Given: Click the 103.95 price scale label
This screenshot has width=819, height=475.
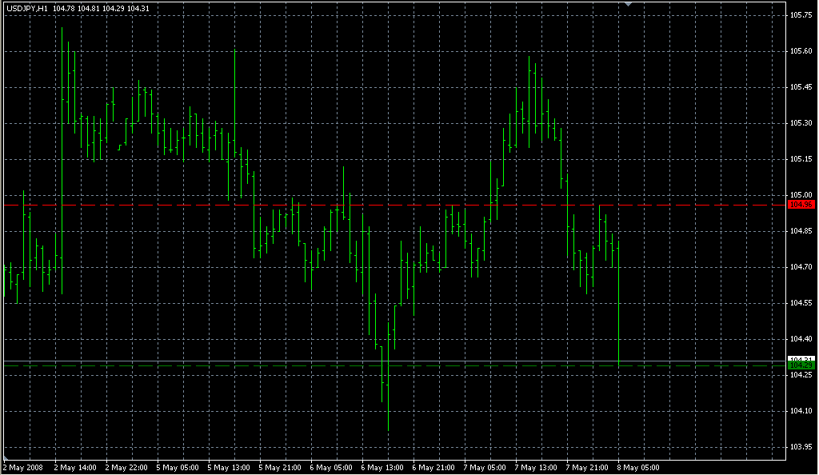Looking at the screenshot, I should tap(801, 447).
